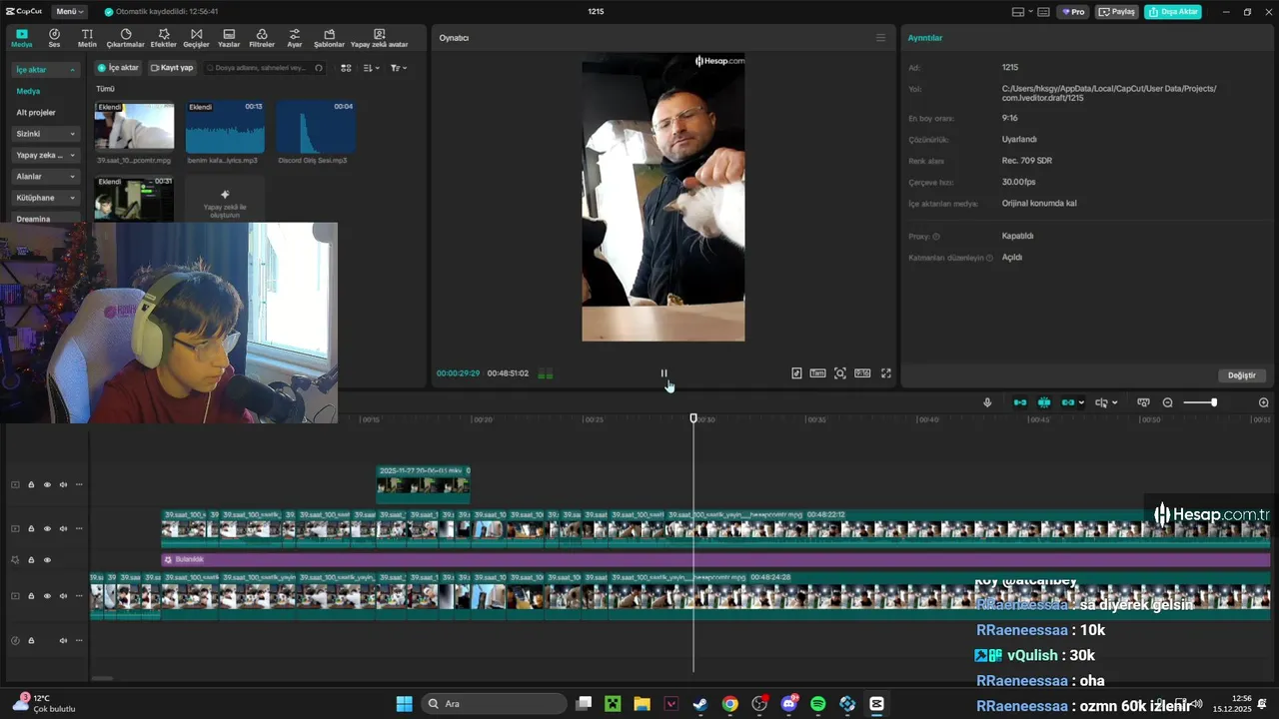
Task: Open the Metin text tab
Action: pos(88,38)
